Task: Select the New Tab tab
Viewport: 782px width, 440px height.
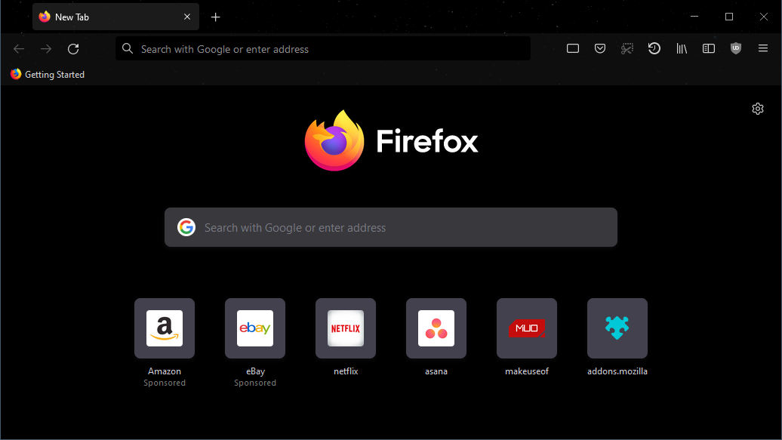Action: pos(106,17)
